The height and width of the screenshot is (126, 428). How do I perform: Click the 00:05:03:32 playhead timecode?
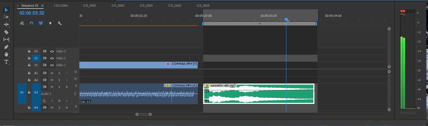point(32,13)
